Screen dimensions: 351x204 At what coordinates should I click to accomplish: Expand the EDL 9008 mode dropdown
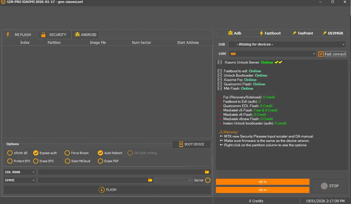[x=20, y=172]
